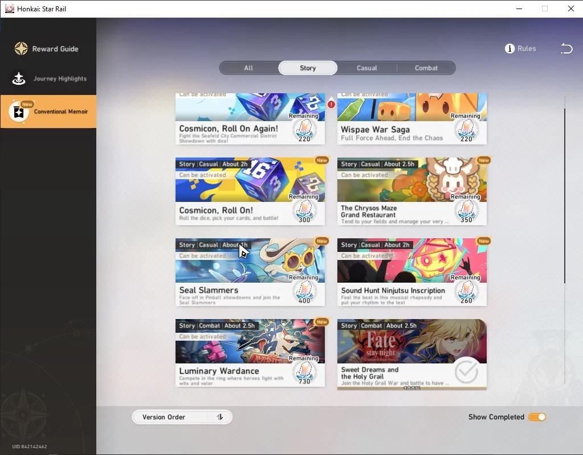
Task: Select the Conventional Memoir sidebar icon
Action: point(19,111)
